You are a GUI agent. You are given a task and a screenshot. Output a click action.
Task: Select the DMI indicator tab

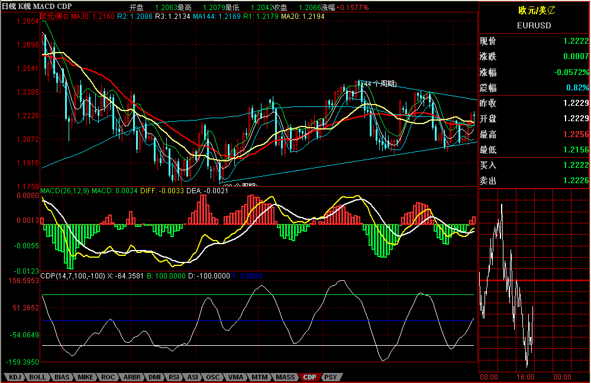(154, 377)
